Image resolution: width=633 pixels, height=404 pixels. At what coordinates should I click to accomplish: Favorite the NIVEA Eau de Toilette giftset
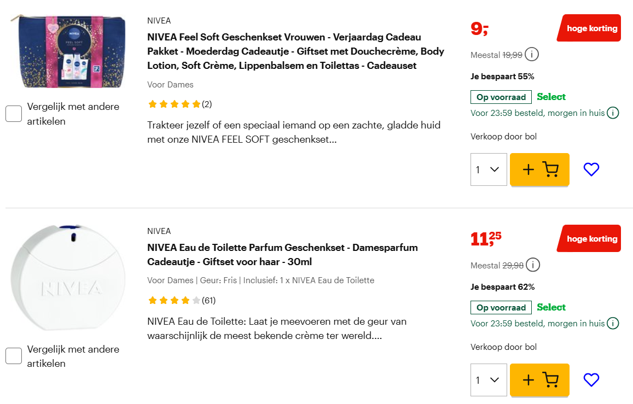pos(591,380)
